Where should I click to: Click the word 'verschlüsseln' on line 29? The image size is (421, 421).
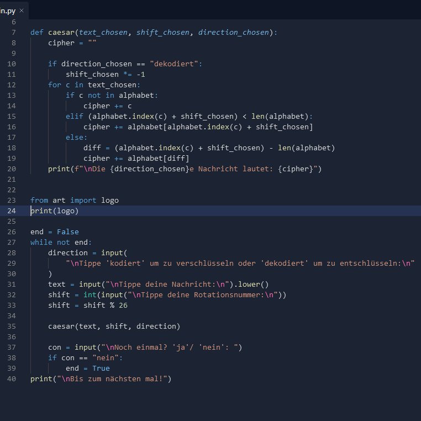pyautogui.click(x=205, y=264)
